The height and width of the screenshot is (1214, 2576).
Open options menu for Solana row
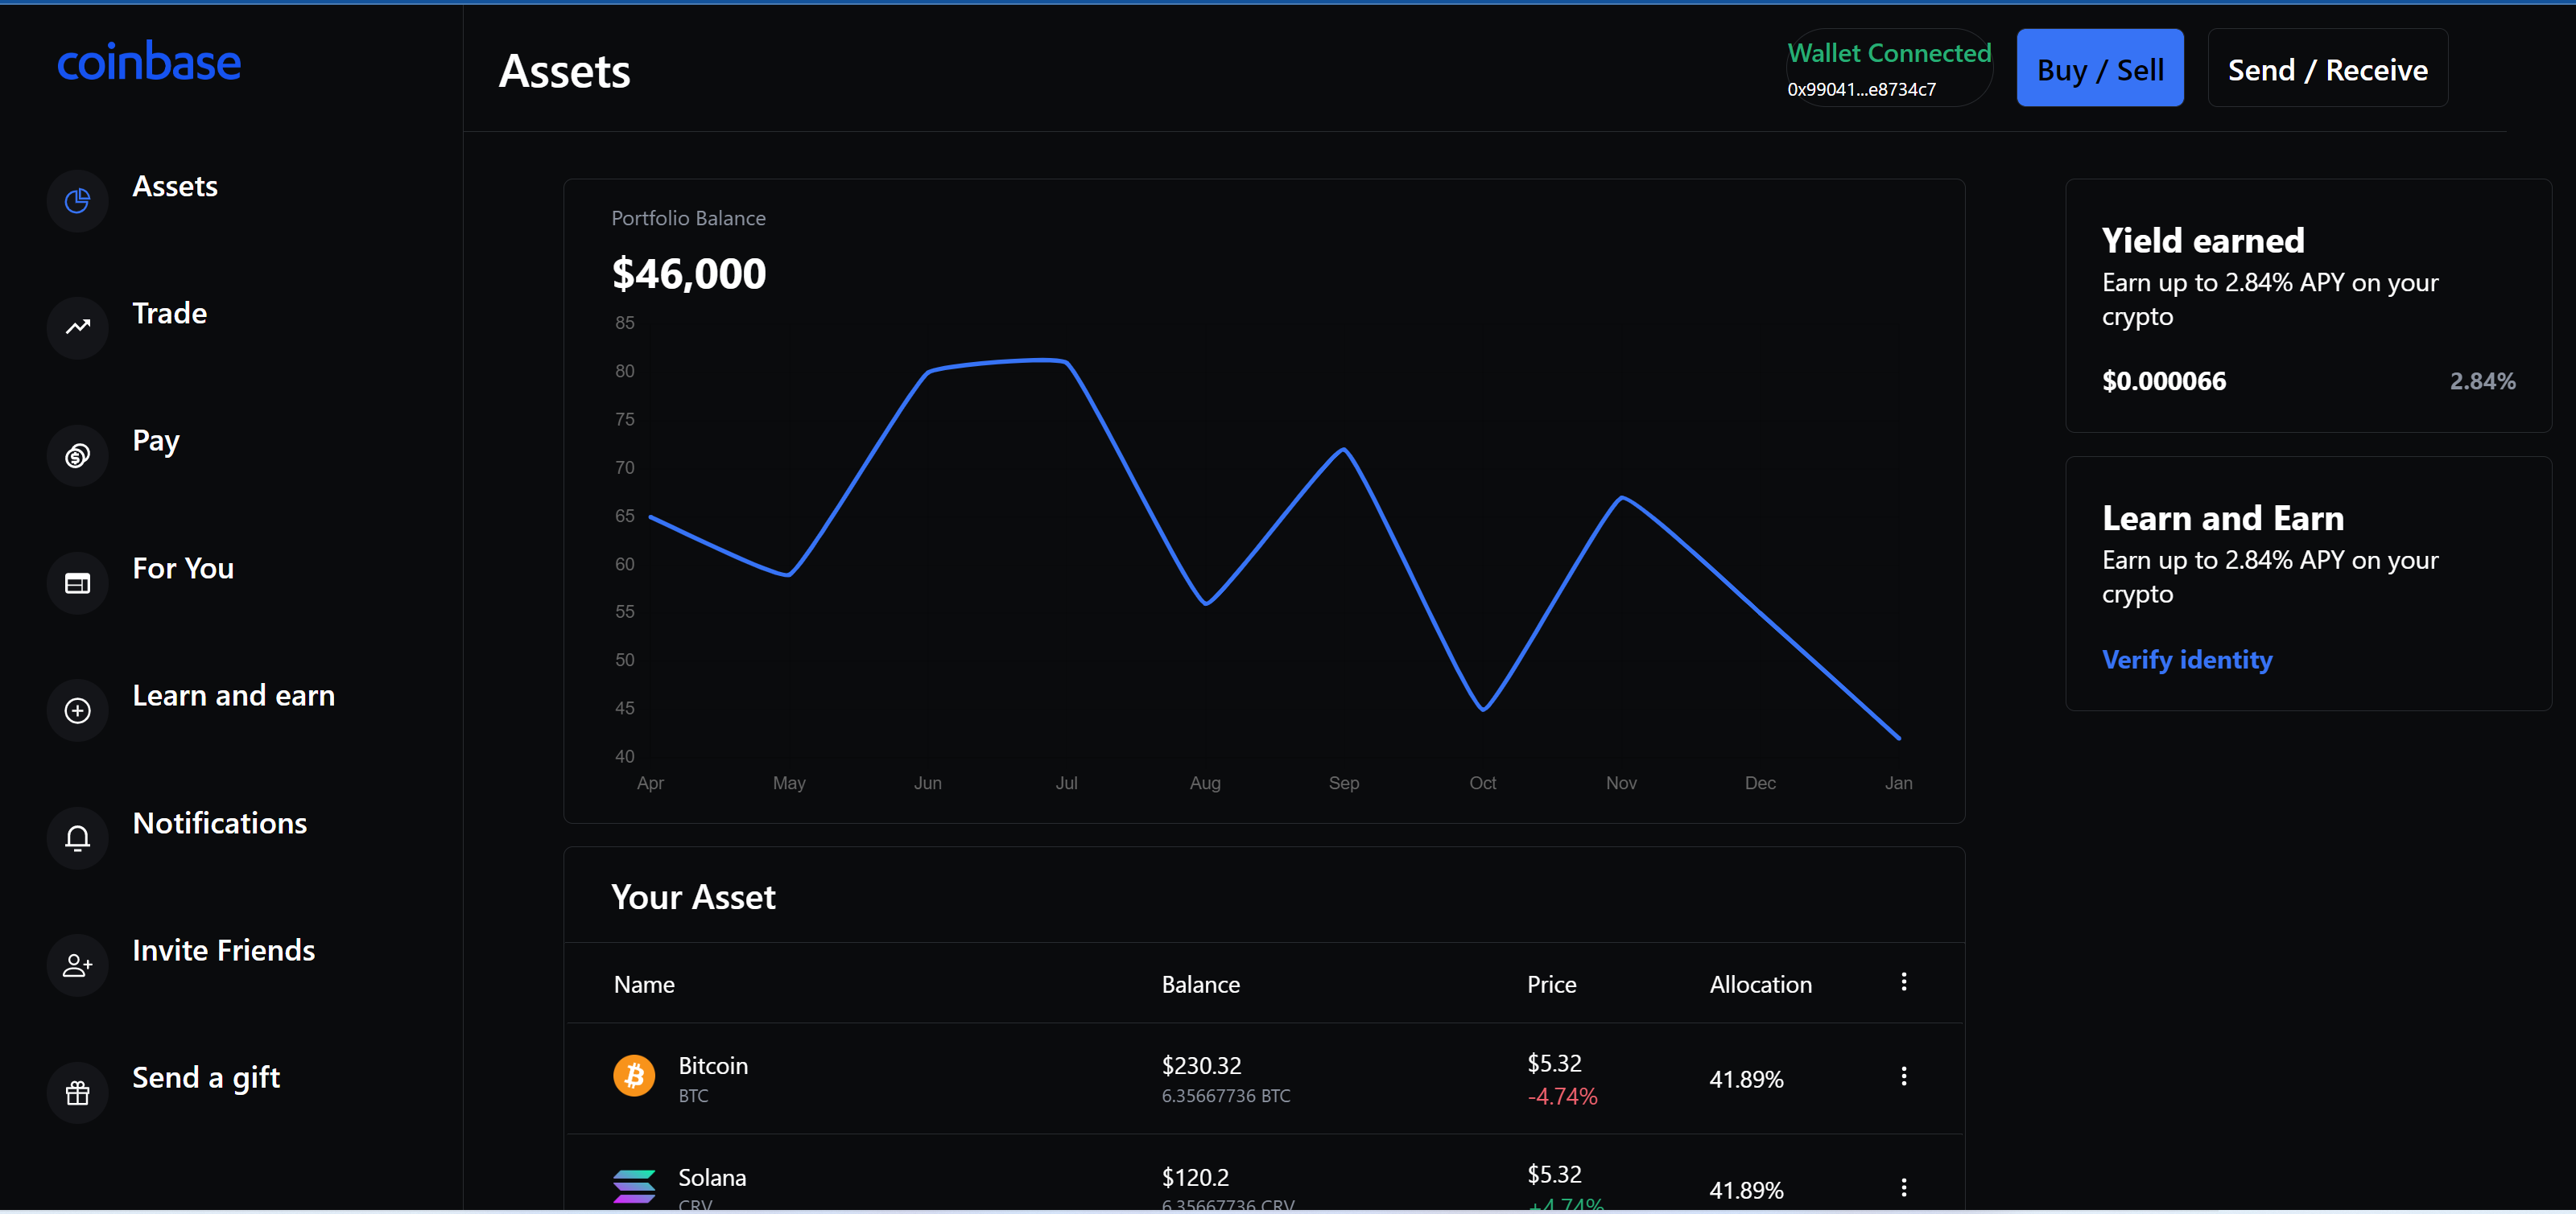click(1903, 1187)
